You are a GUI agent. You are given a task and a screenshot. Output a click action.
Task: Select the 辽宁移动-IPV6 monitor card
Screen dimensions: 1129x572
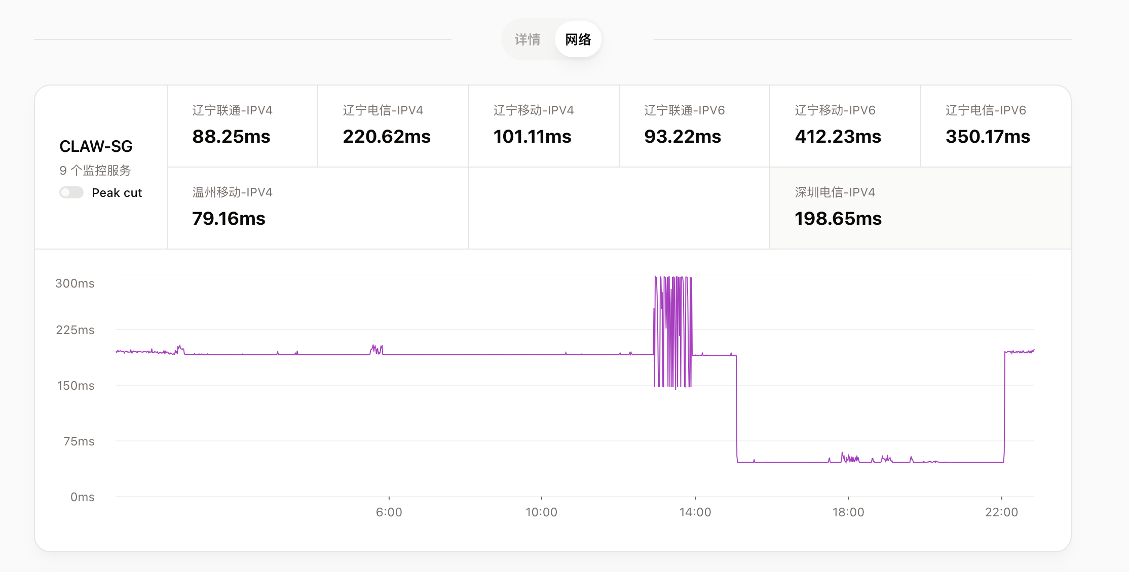pos(844,125)
